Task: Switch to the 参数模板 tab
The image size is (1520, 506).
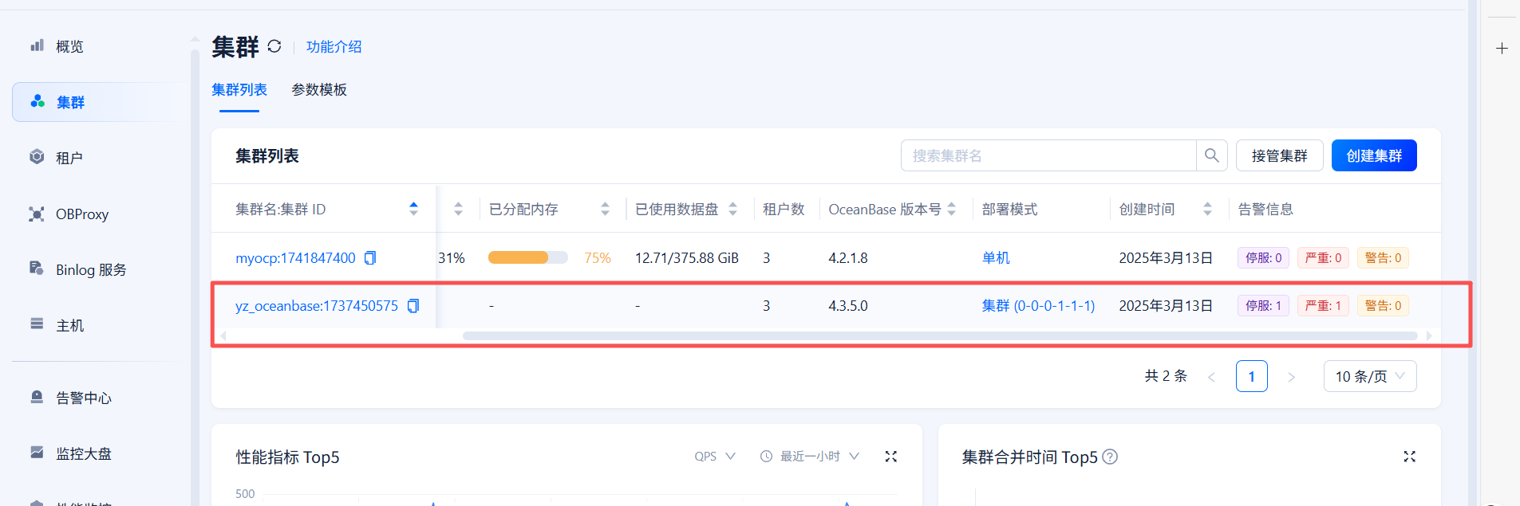Action: (319, 90)
